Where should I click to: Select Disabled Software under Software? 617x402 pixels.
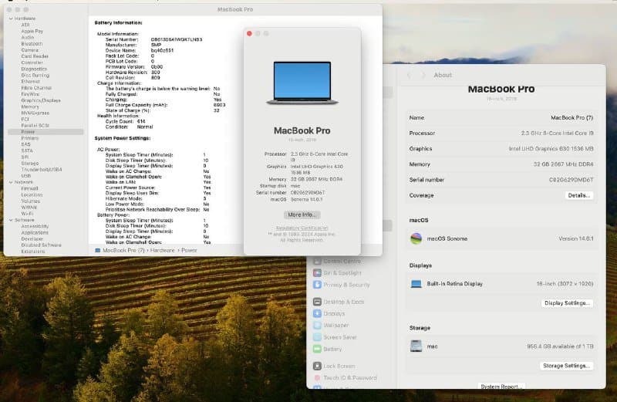tap(42, 245)
